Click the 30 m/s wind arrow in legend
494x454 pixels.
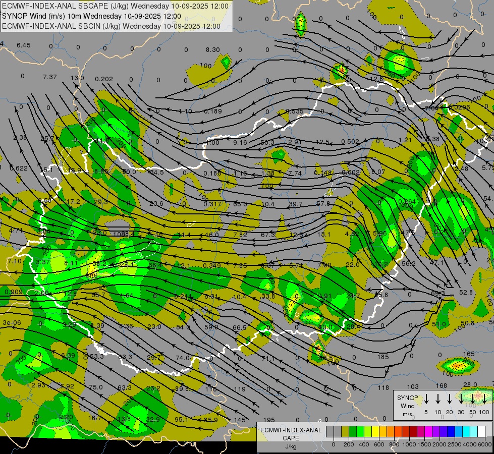click(x=461, y=399)
